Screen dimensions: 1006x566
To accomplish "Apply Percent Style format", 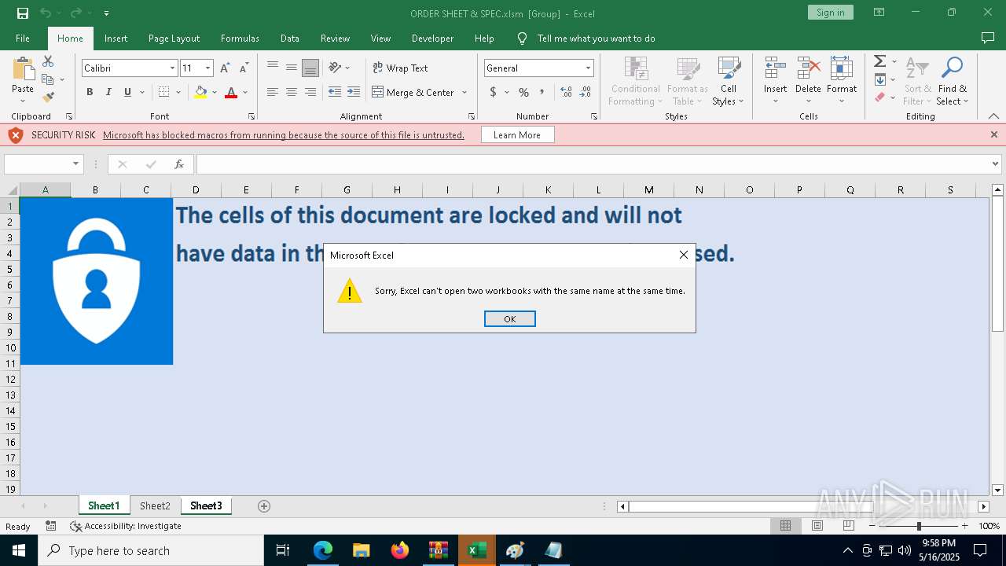I will tap(524, 92).
